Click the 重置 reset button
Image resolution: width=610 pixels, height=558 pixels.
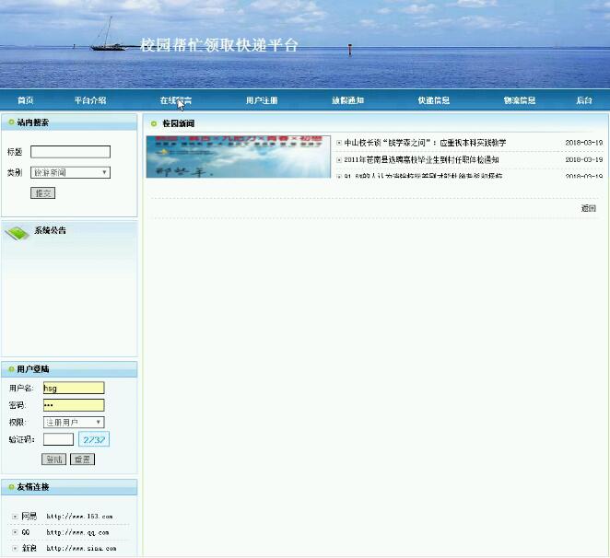[83, 459]
